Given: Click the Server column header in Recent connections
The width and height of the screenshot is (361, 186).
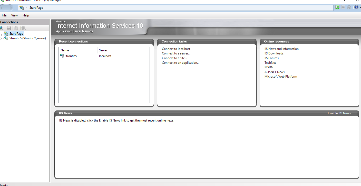Looking at the screenshot, I should click(116, 50).
